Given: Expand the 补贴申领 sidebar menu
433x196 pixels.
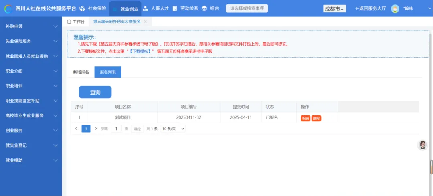Looking at the screenshot, I should point(31,26).
